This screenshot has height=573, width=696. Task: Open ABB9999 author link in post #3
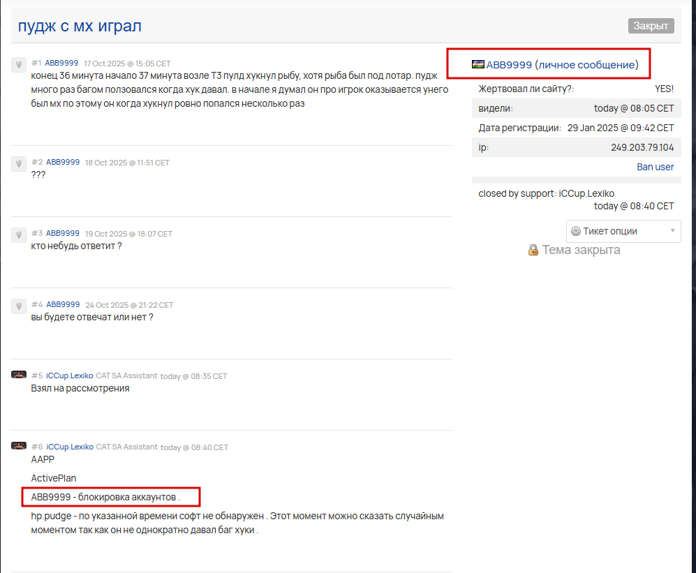(x=63, y=233)
